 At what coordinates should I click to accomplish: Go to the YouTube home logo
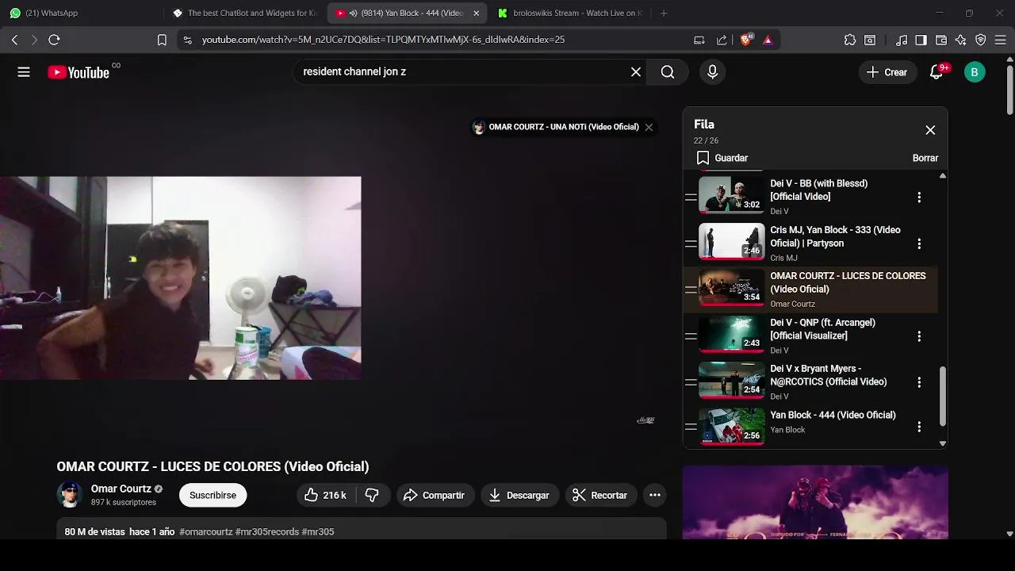pyautogui.click(x=78, y=72)
